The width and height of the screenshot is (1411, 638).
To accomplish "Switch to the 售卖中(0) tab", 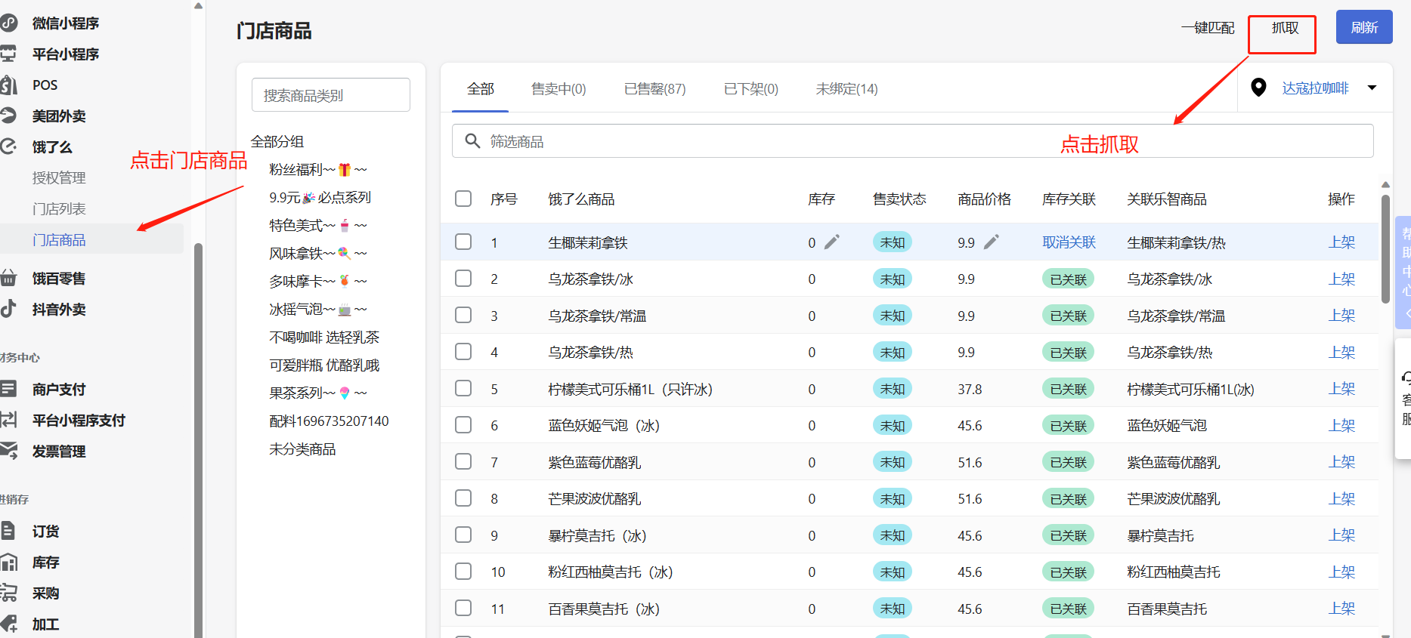I will click(559, 89).
